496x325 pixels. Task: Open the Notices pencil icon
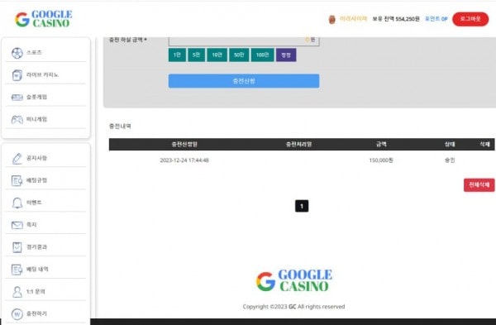tap(17, 158)
